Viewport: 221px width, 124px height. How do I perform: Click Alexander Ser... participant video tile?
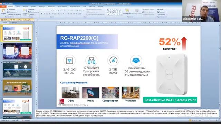(202, 11)
